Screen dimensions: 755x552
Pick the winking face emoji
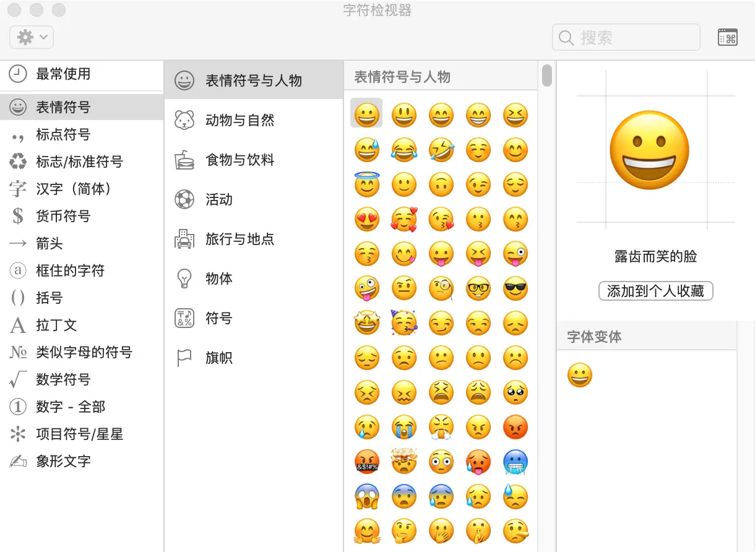(x=478, y=184)
